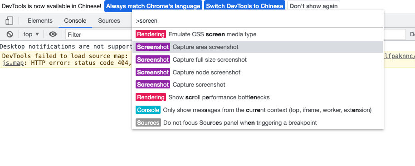This screenshot has height=166, width=415.
Task: Click Don't show again button
Action: pyautogui.click(x=313, y=6)
